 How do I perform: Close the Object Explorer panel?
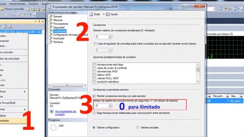point(43,21)
